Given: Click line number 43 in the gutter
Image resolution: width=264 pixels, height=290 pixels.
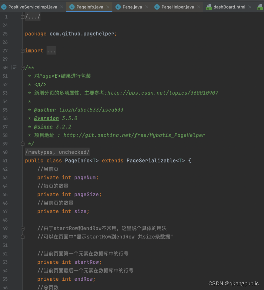Looking at the screenshot, I should pos(5,177).
